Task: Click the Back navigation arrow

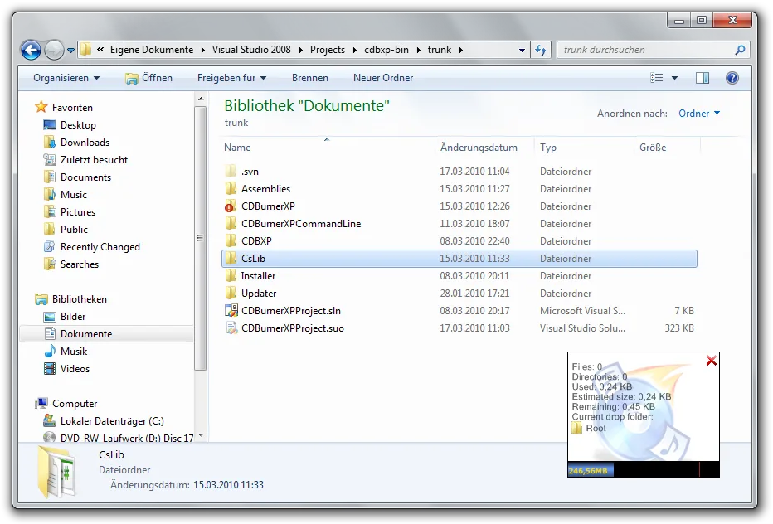Action: (x=31, y=50)
